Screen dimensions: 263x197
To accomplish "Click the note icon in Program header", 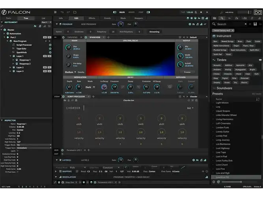I will 198,24.
